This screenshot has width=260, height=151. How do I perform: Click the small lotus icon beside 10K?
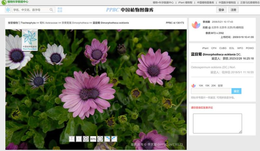[193, 86]
